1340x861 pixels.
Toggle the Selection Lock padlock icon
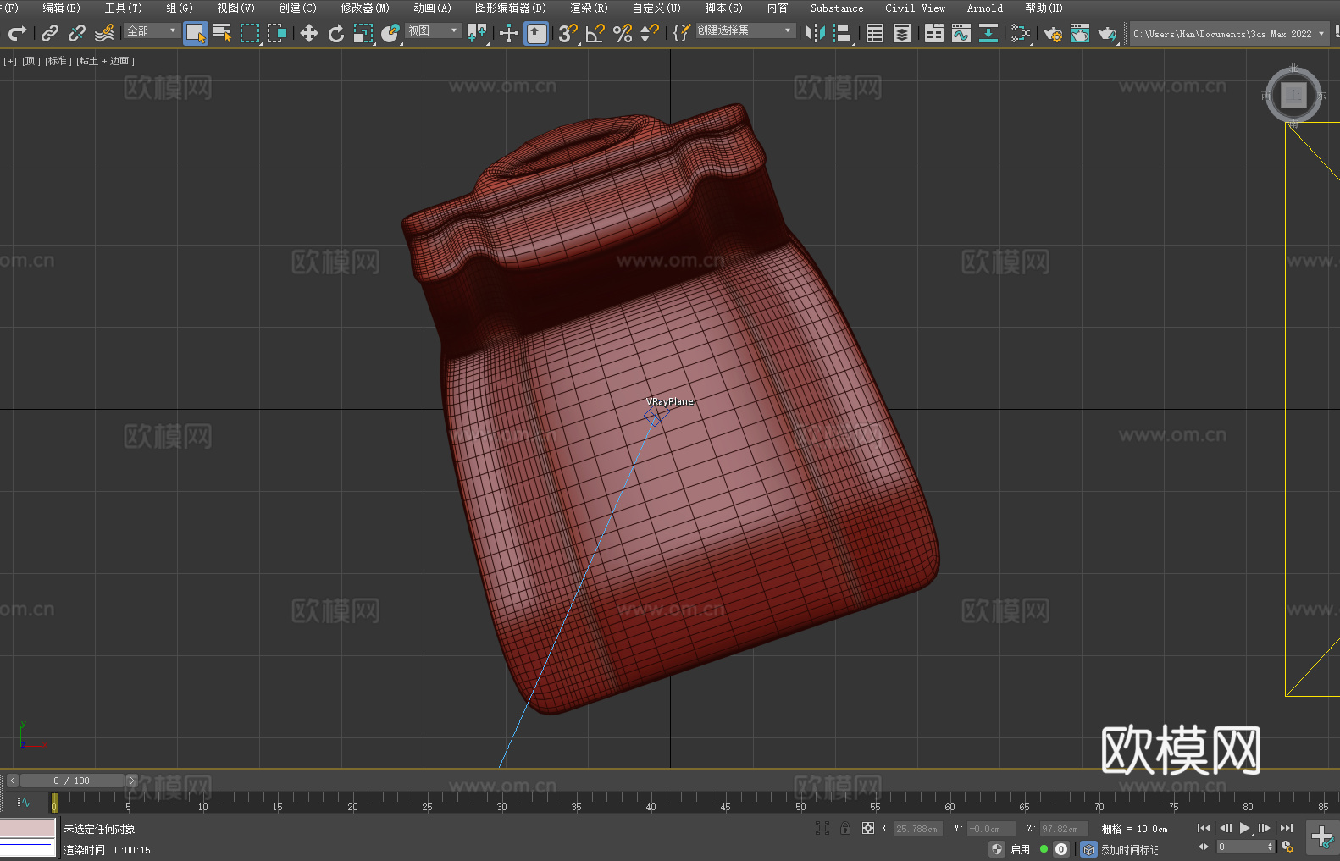pos(845,828)
